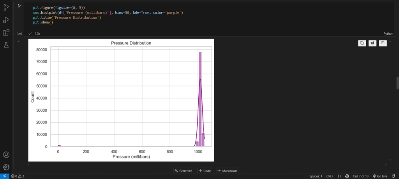Open the Source Control view
Viewport: 399px width, 179px height.
[6, 8]
